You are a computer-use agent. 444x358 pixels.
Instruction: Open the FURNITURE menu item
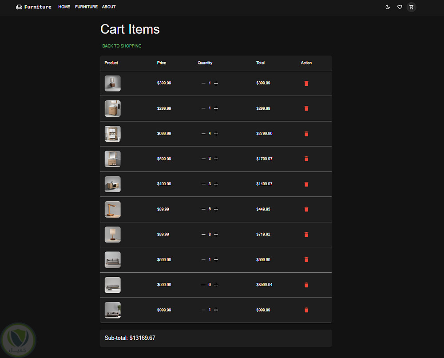(x=86, y=7)
